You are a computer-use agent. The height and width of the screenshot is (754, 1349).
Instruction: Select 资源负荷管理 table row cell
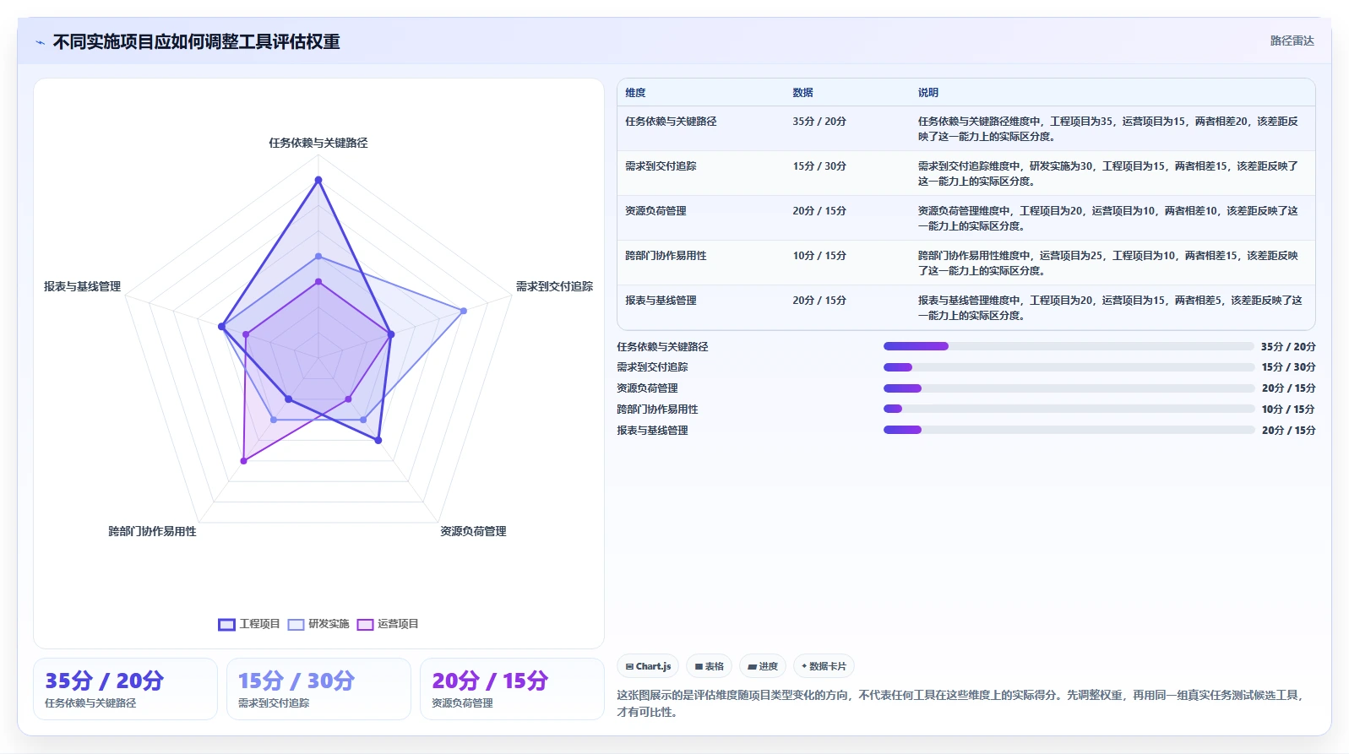tap(655, 211)
